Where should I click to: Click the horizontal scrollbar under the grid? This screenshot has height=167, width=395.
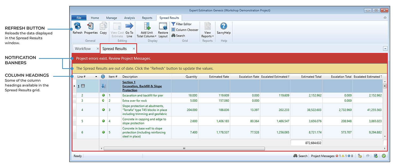coord(184,149)
